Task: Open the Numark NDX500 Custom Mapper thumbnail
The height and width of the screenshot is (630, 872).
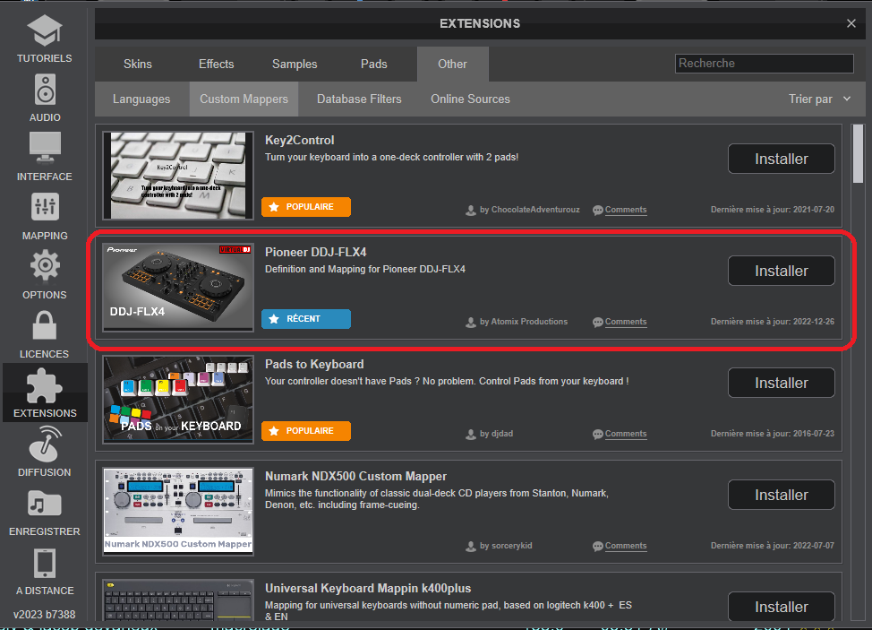Action: (x=178, y=512)
